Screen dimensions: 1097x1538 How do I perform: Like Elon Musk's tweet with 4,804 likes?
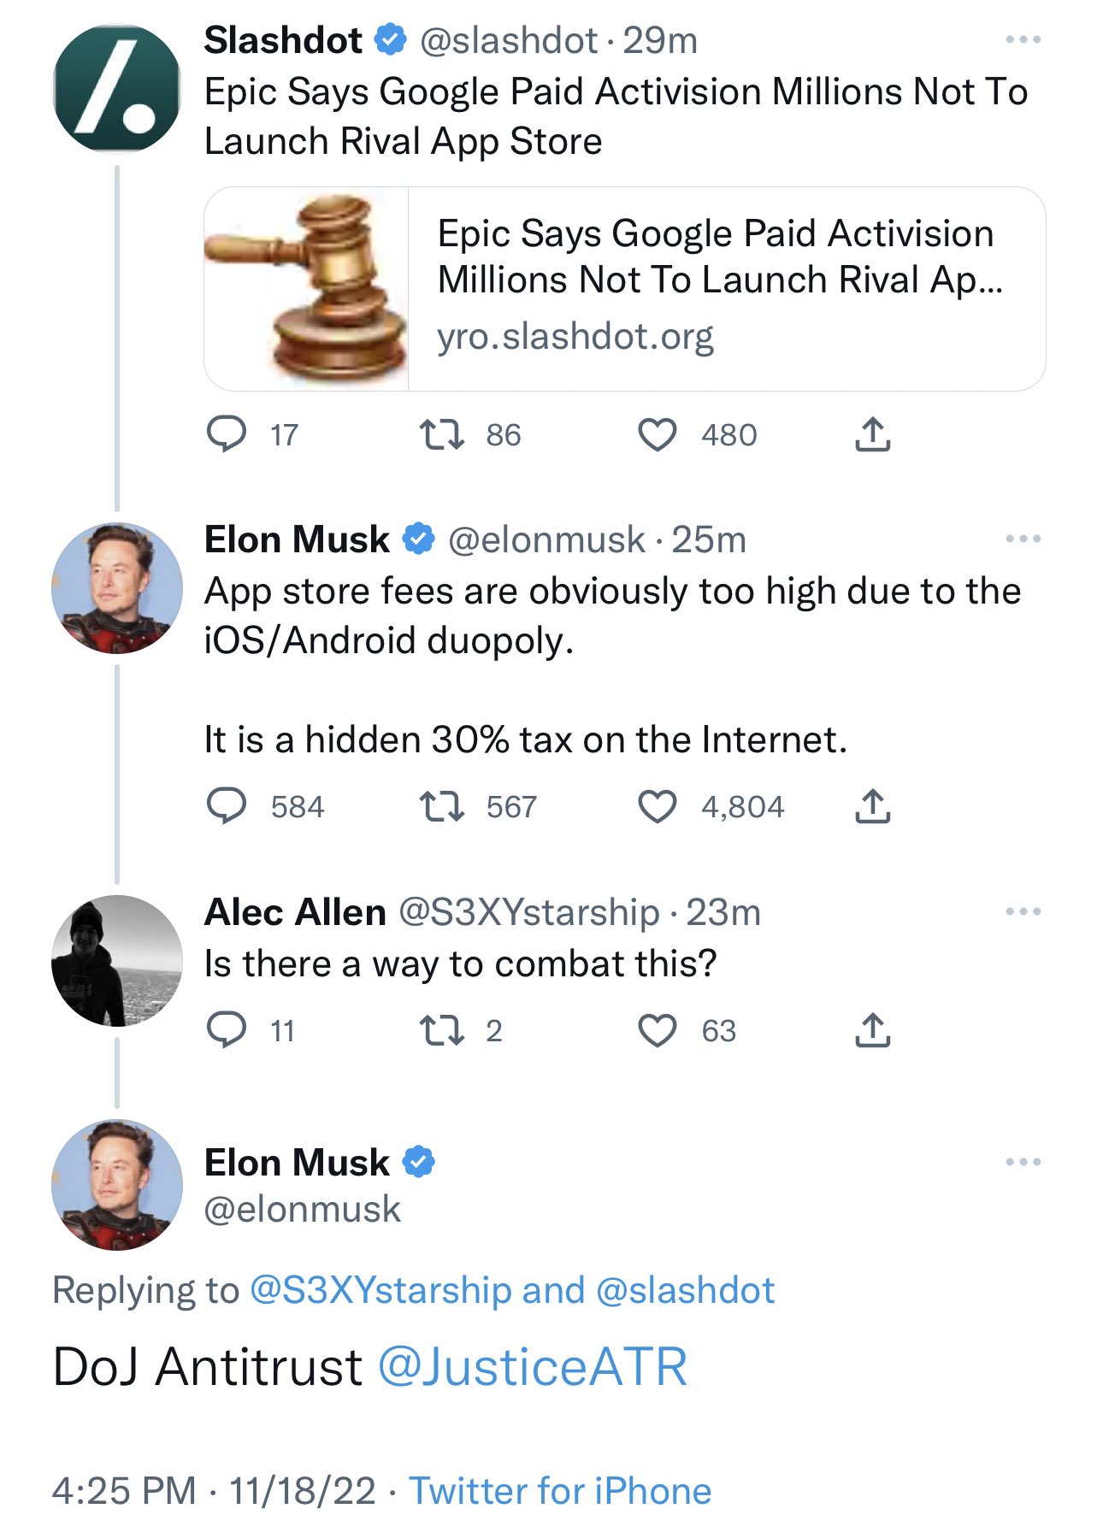658,806
